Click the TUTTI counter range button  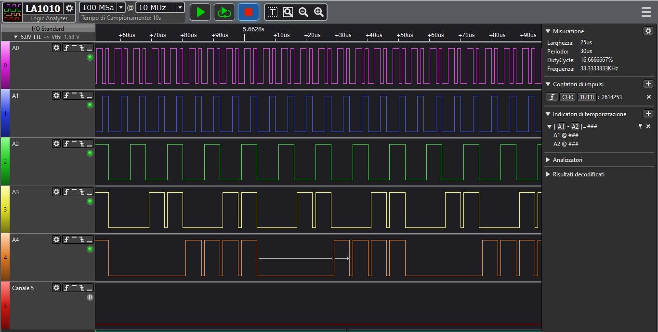pyautogui.click(x=587, y=97)
